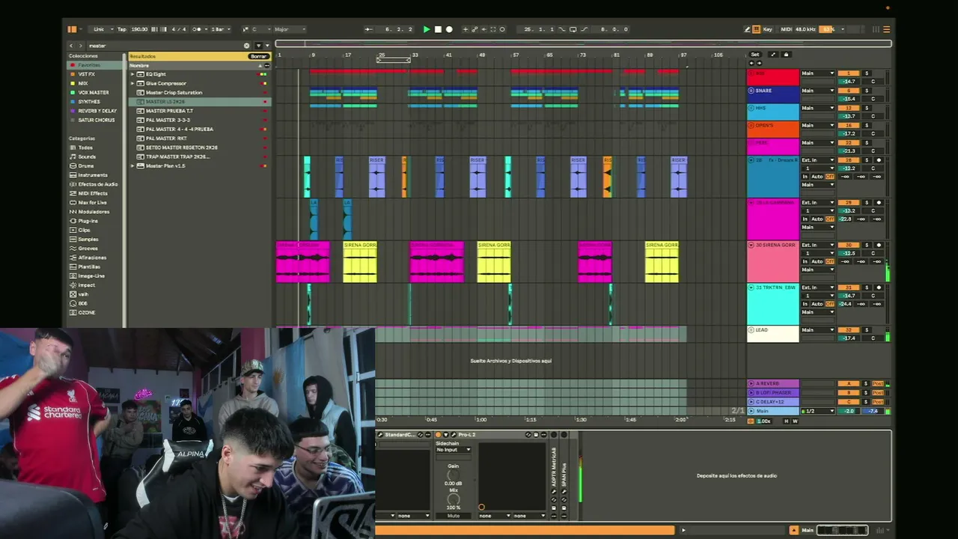Fold the Pro-L 2 device triangle
The height and width of the screenshot is (539, 958).
point(447,435)
